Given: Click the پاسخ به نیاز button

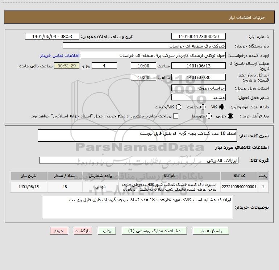Looking at the screenshot, I should tap(211, 230).
